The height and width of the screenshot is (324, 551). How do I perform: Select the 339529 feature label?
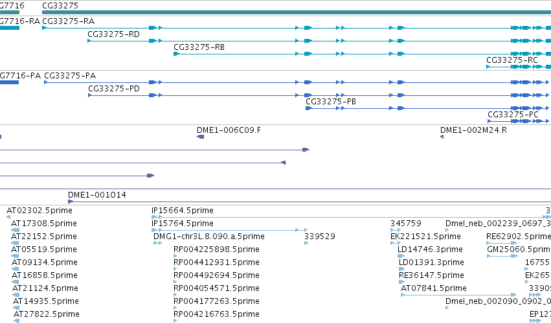pos(320,237)
